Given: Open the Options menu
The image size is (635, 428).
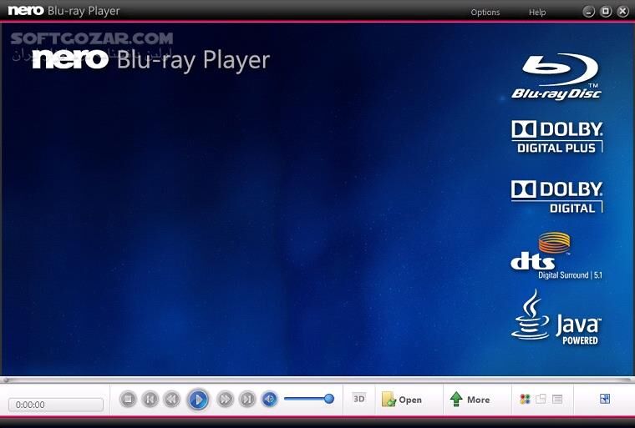Looking at the screenshot, I should tap(485, 13).
